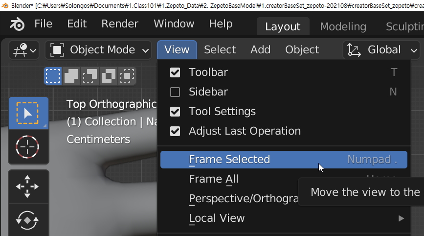Click the '(1) Collection' viewport text
424x236 pixels.
101,122
